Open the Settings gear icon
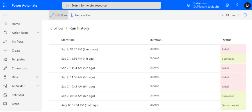 coord(227,5)
